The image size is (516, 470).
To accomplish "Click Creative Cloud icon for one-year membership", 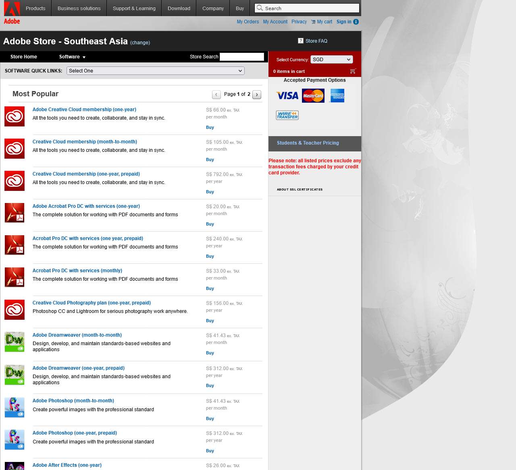I will pyautogui.click(x=15, y=116).
